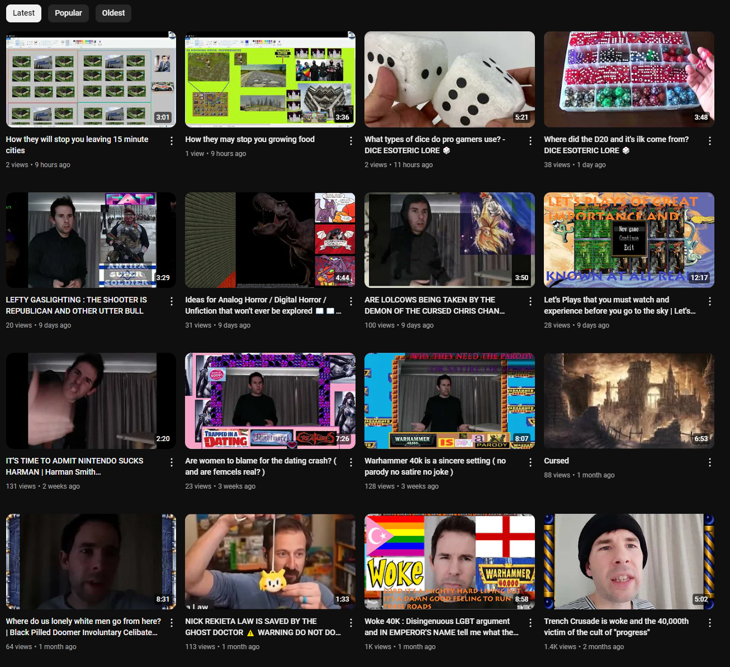The image size is (730, 667).
Task: Sort videos by Oldest
Action: (x=113, y=13)
